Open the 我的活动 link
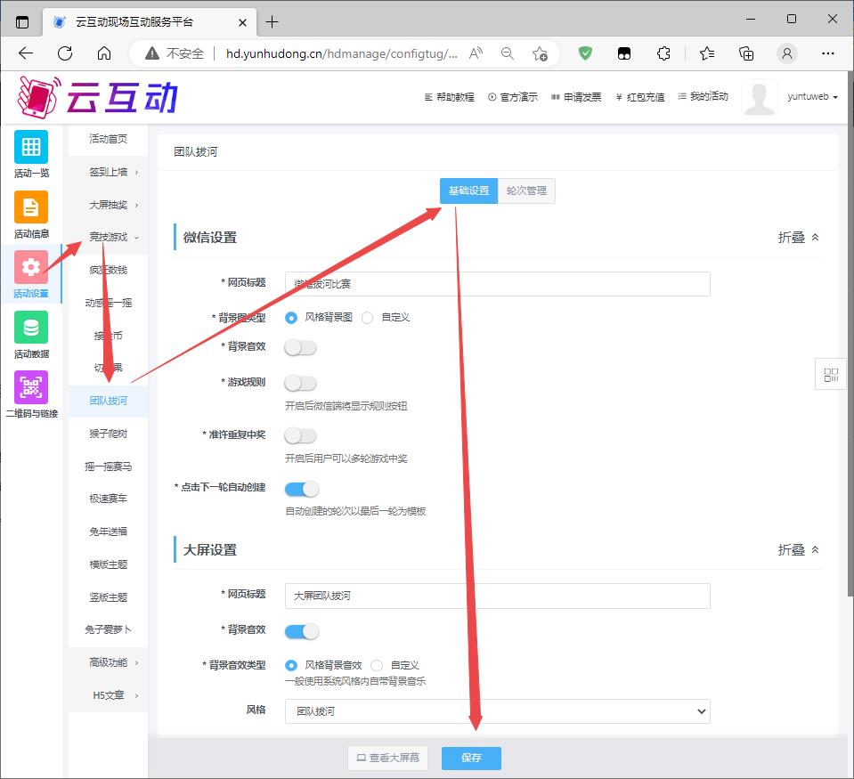Screen dimensions: 854x779 703,96
